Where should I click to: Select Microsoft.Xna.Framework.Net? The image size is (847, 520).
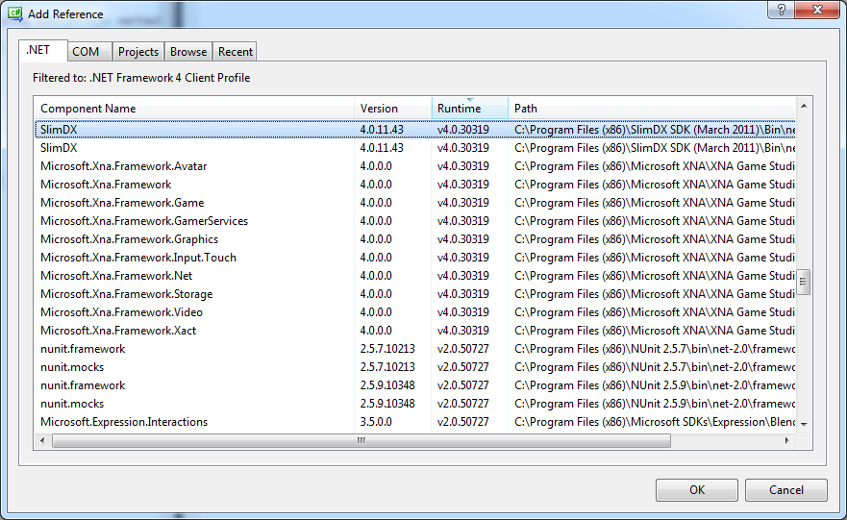(x=415, y=276)
